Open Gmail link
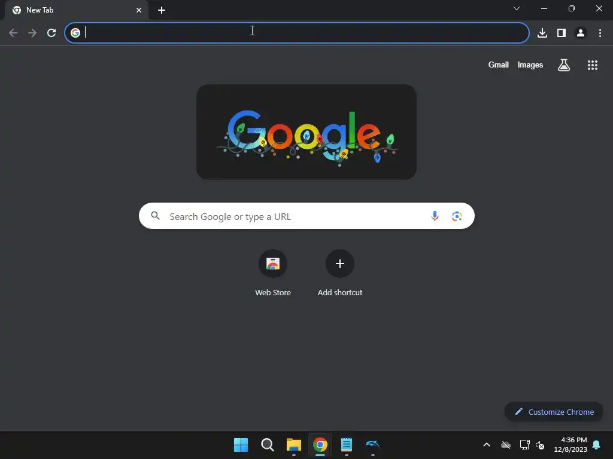 pyautogui.click(x=498, y=65)
